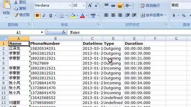Apply the $ currency number format
This screenshot has height=107, width=191.
174,15
